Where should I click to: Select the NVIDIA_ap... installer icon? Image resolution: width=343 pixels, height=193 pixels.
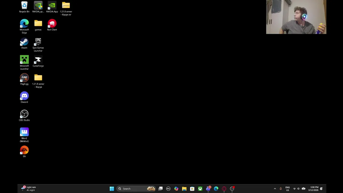coord(38,7)
